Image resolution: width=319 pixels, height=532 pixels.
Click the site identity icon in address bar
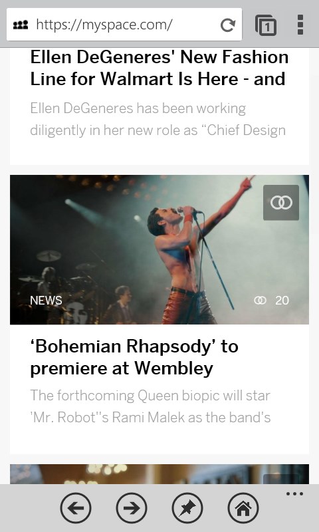click(x=21, y=25)
